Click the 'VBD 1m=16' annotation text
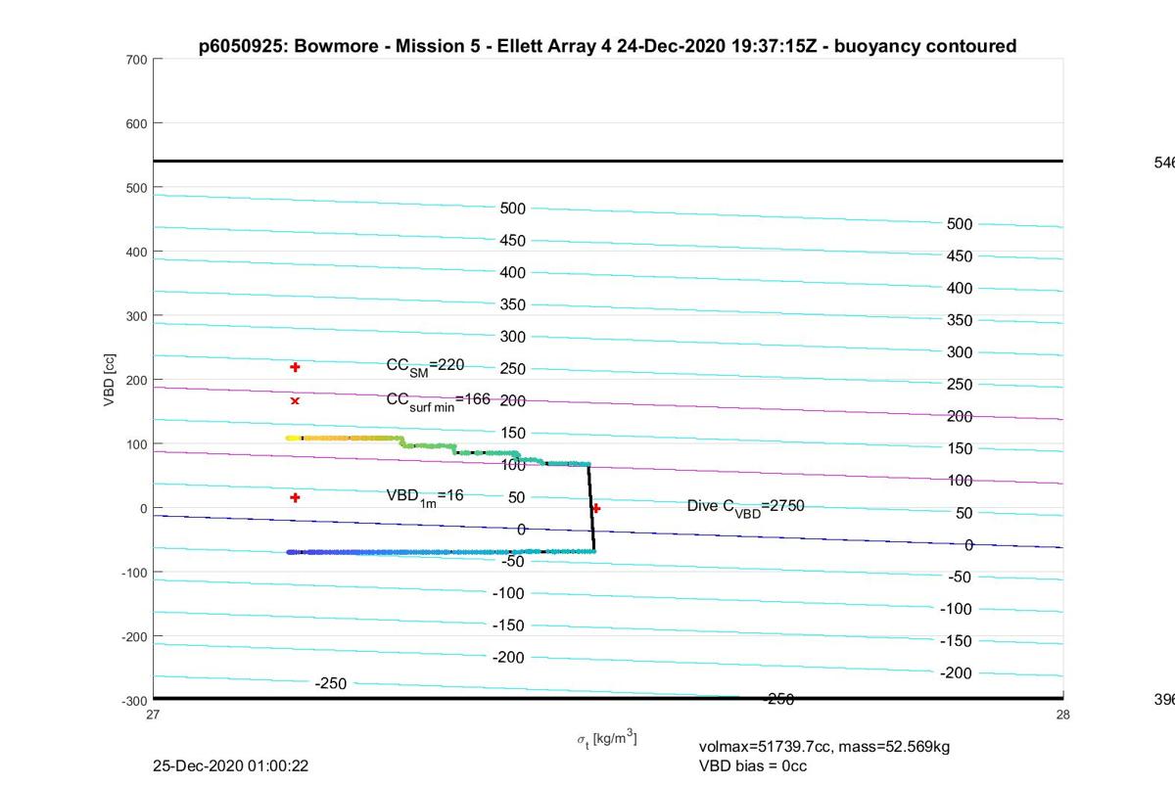Screen dimensions: 1175x787 (x=425, y=497)
